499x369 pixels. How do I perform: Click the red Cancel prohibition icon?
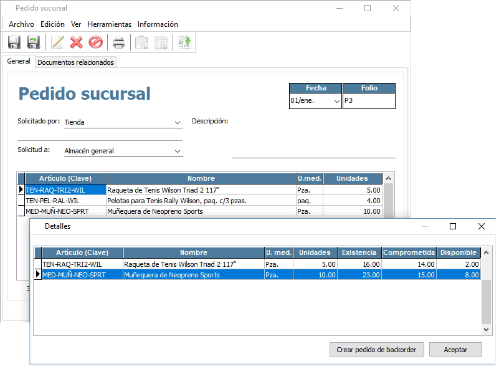click(x=95, y=42)
